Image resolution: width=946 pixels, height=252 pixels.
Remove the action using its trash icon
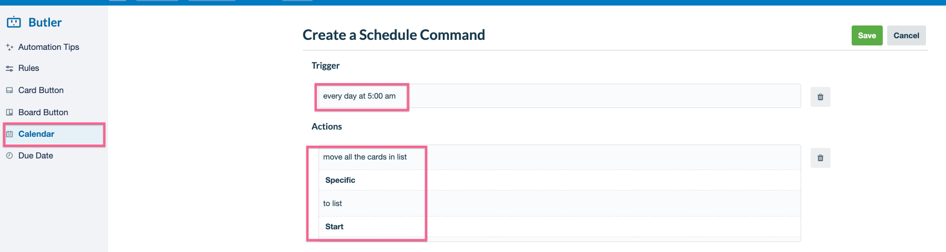(x=820, y=158)
